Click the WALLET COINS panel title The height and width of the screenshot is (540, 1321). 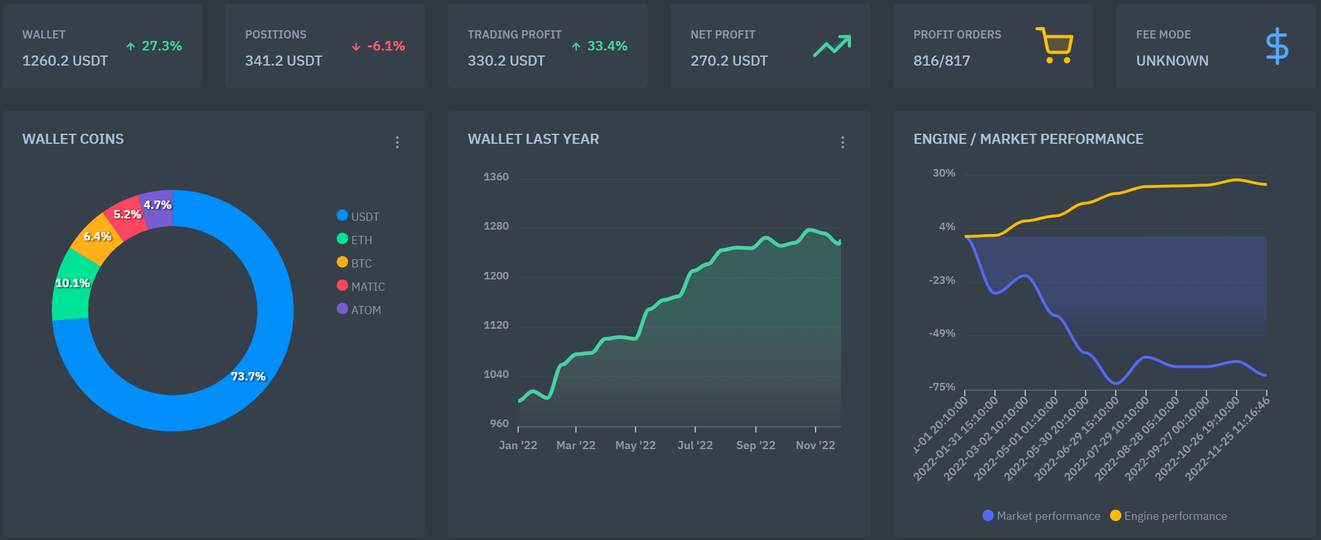(x=73, y=139)
